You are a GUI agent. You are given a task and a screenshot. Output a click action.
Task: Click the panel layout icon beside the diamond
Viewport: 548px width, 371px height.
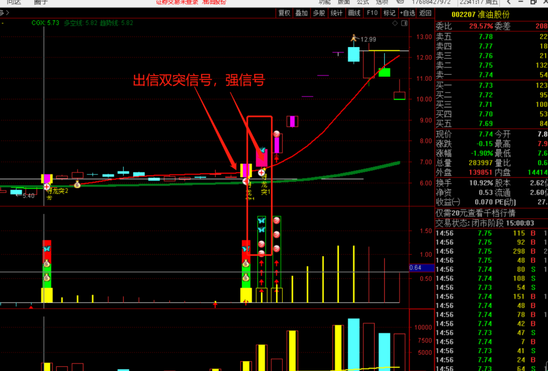click(x=404, y=24)
